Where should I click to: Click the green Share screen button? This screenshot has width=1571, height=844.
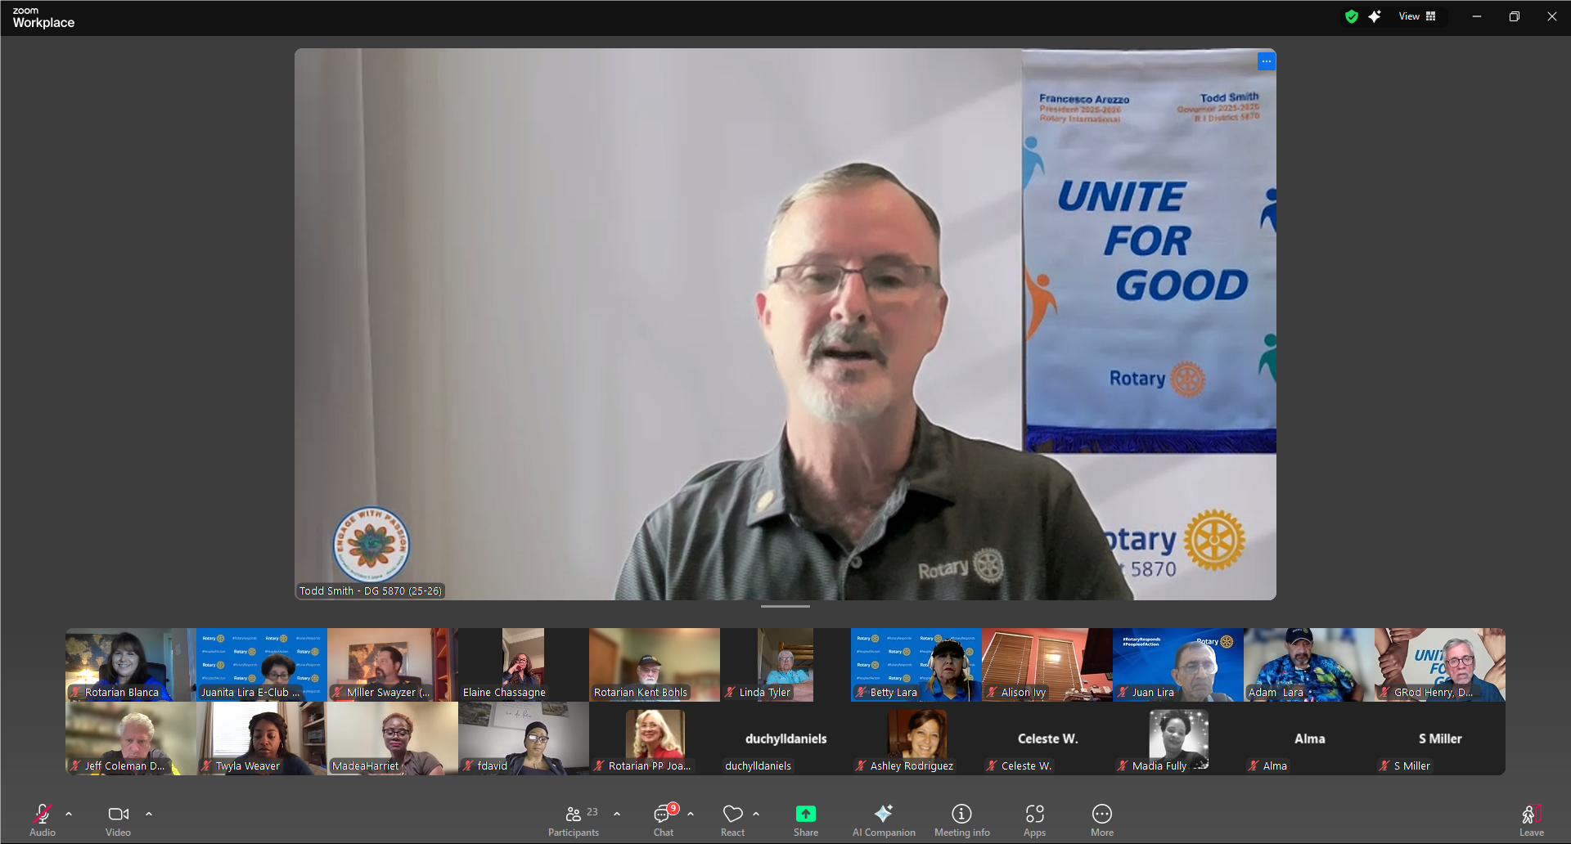coord(806,820)
